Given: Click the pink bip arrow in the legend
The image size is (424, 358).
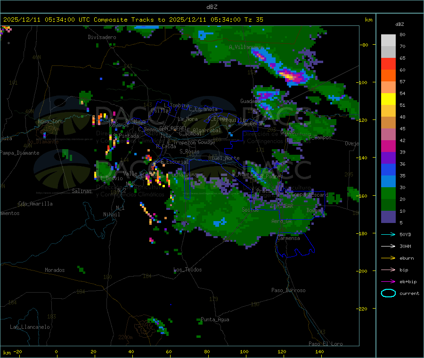Looking at the screenshot, I should coord(388,270).
